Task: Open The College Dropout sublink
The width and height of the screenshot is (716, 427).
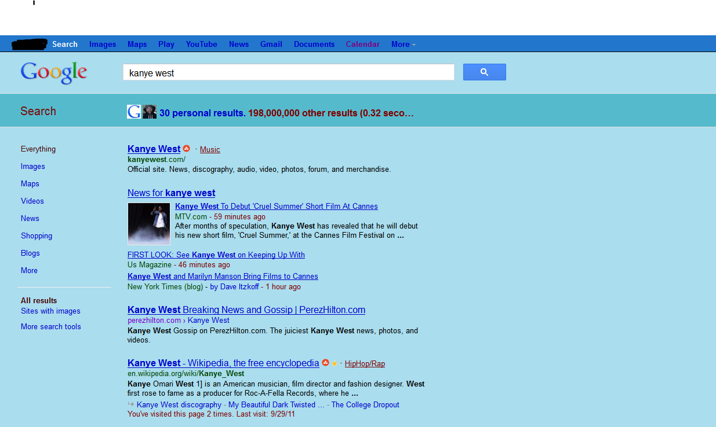Action: (365, 404)
